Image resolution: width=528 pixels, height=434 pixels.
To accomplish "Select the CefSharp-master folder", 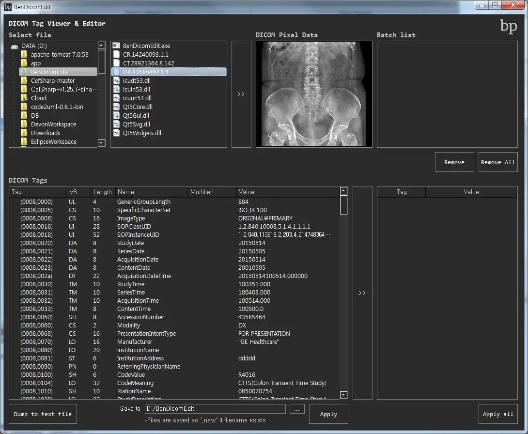I will [52, 80].
